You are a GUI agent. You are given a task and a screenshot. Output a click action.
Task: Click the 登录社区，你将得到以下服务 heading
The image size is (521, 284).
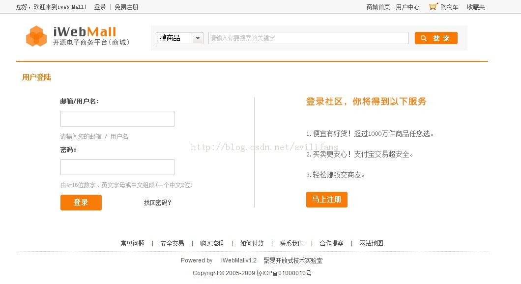[x=366, y=102]
